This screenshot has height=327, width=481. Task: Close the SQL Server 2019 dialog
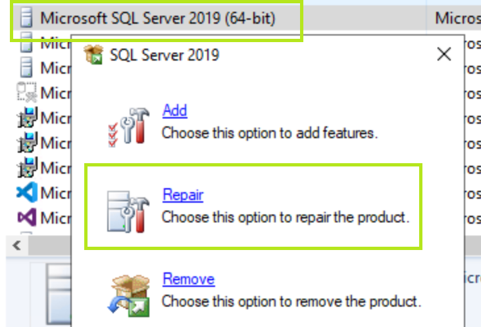444,54
